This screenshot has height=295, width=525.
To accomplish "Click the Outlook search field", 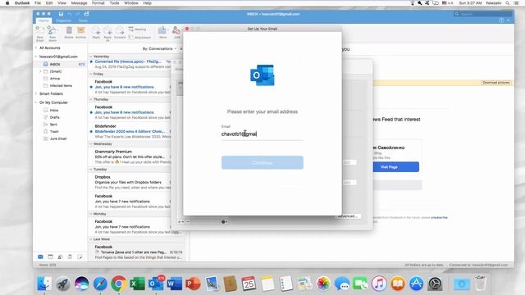I will [x=483, y=14].
